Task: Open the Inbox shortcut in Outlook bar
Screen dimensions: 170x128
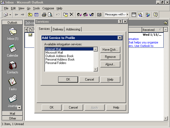Action: [12, 34]
